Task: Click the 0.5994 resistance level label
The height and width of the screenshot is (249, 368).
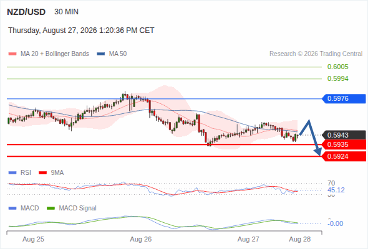Action: tap(337, 78)
